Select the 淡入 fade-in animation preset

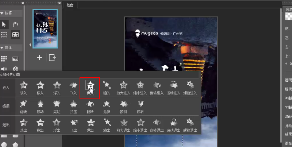coord(24,88)
